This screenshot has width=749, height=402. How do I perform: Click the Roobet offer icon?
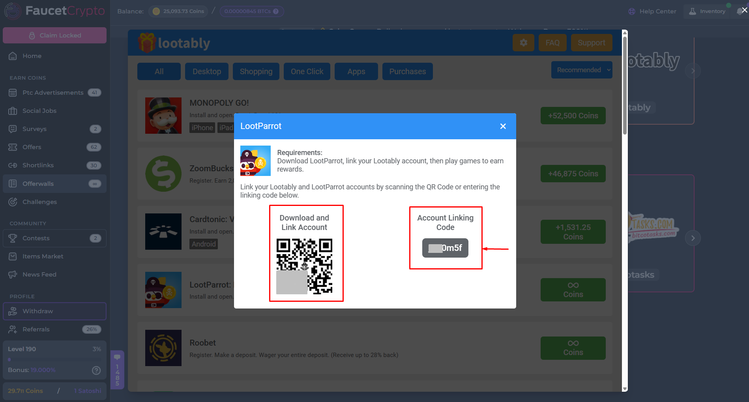(163, 348)
